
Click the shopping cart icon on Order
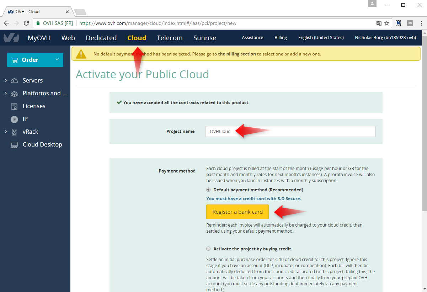[x=15, y=60]
